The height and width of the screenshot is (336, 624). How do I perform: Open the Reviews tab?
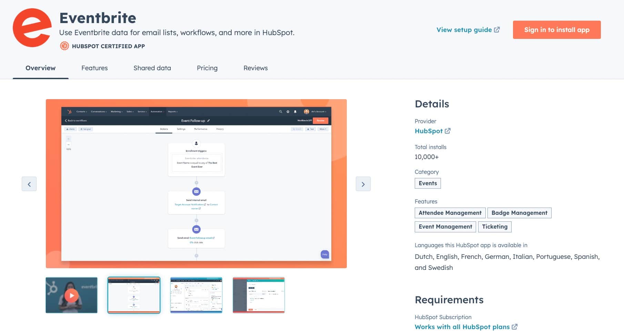[255, 68]
